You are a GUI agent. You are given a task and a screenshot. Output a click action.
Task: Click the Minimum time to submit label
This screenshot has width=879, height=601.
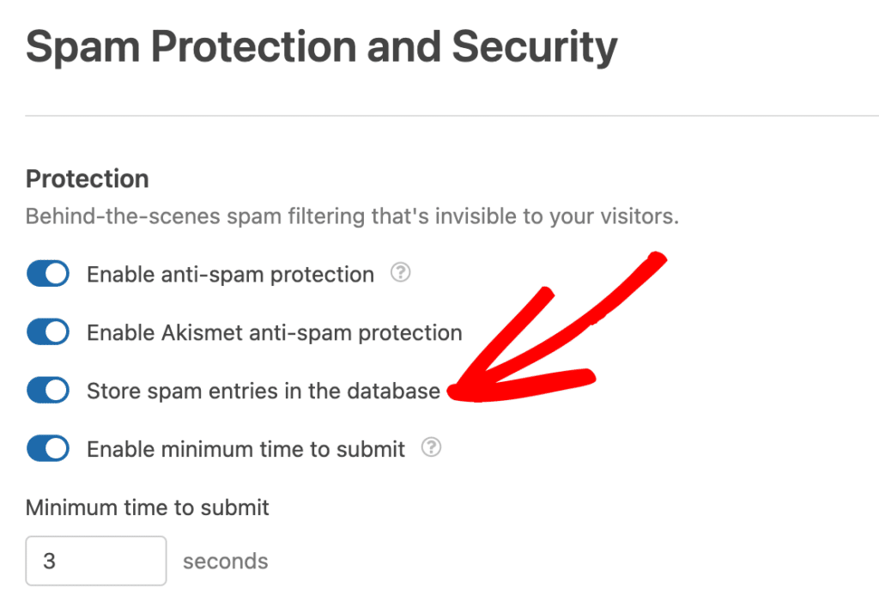click(x=147, y=507)
